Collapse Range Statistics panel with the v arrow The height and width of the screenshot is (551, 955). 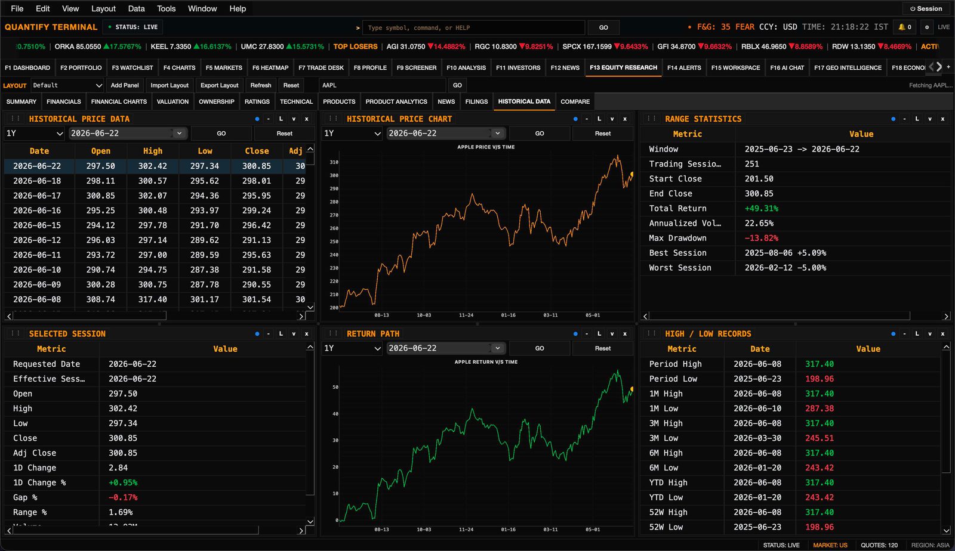930,119
